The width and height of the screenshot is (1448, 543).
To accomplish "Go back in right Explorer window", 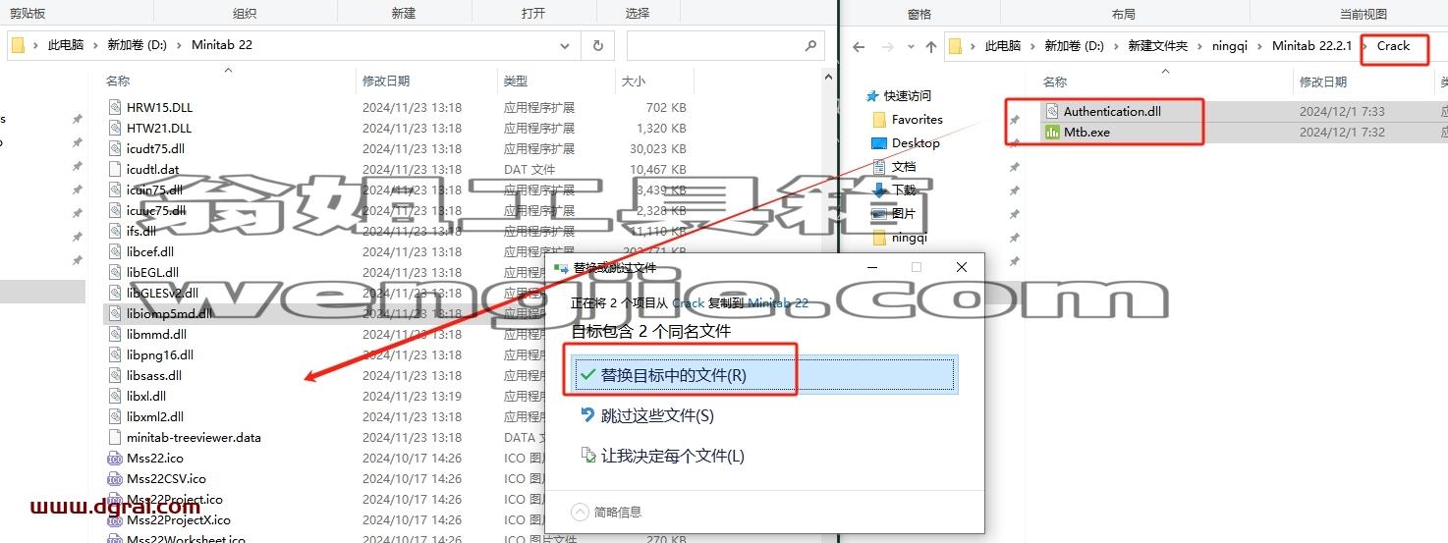I will tap(859, 46).
